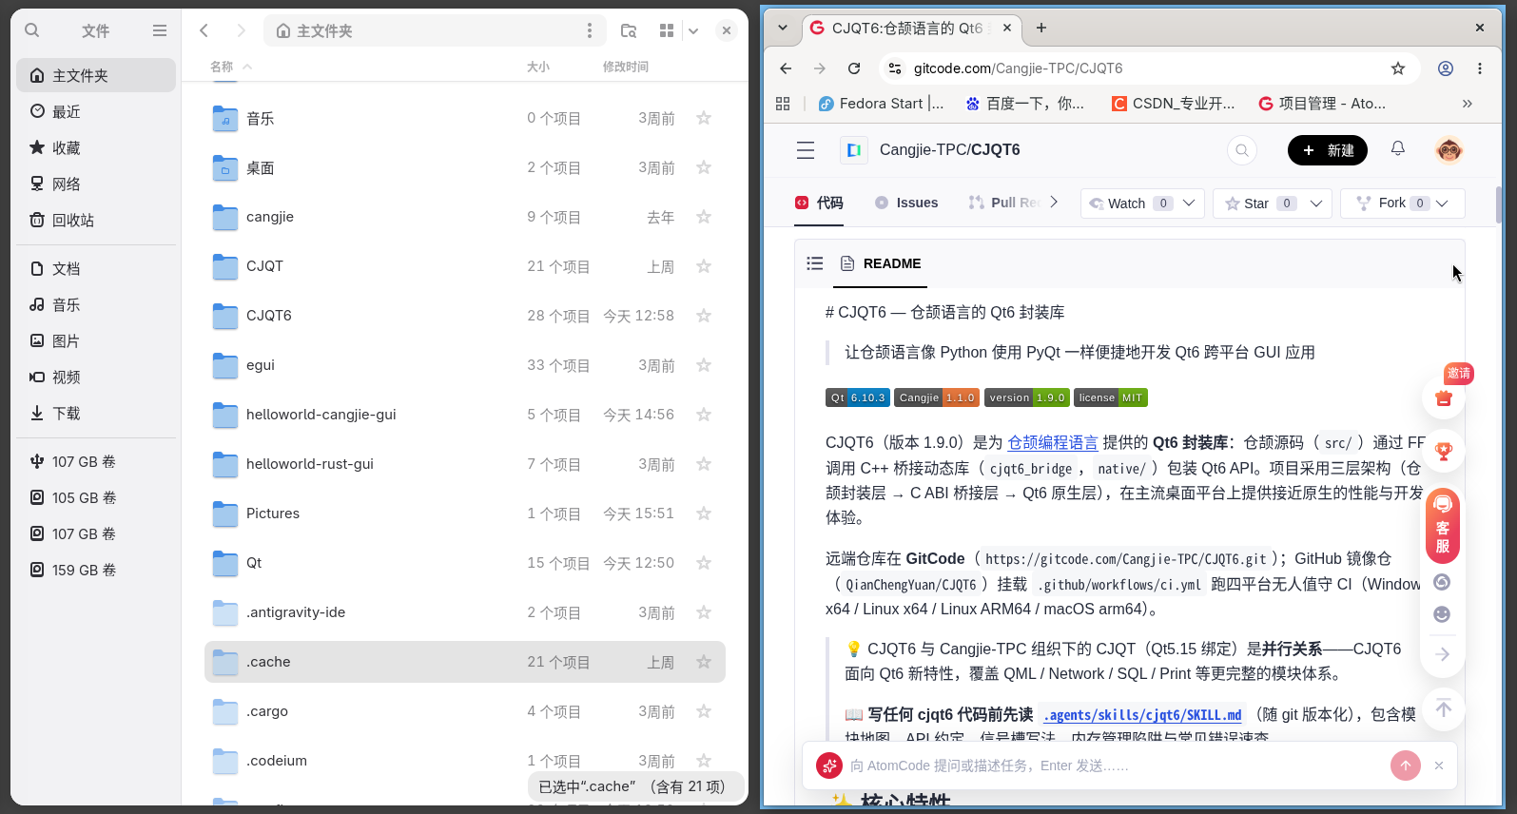
Task: Toggle the README outline list
Action: (x=814, y=263)
